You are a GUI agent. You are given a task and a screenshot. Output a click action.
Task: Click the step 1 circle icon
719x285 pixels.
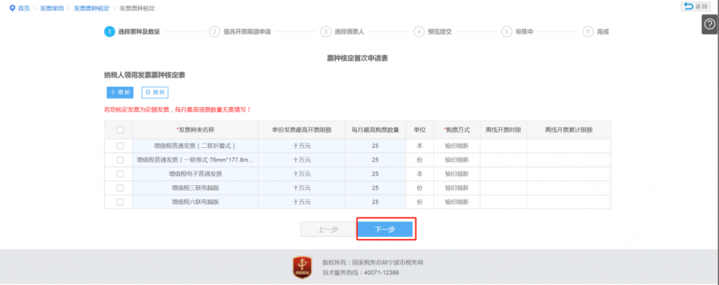tap(109, 32)
